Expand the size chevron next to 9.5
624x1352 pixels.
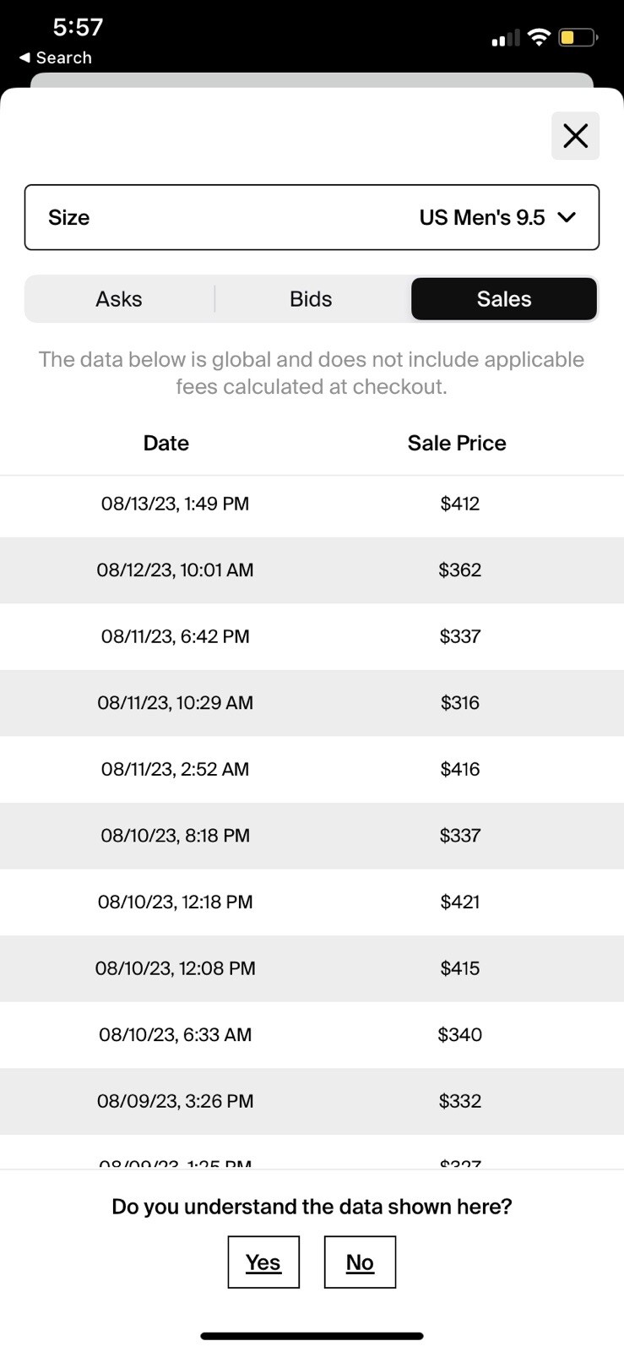click(x=567, y=217)
